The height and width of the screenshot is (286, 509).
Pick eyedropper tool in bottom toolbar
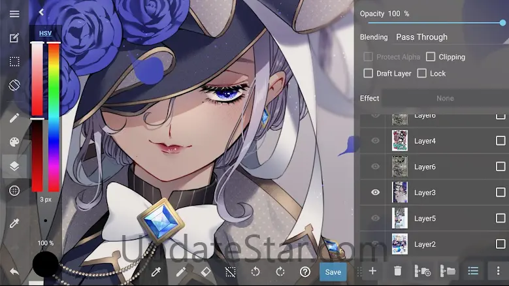click(156, 272)
